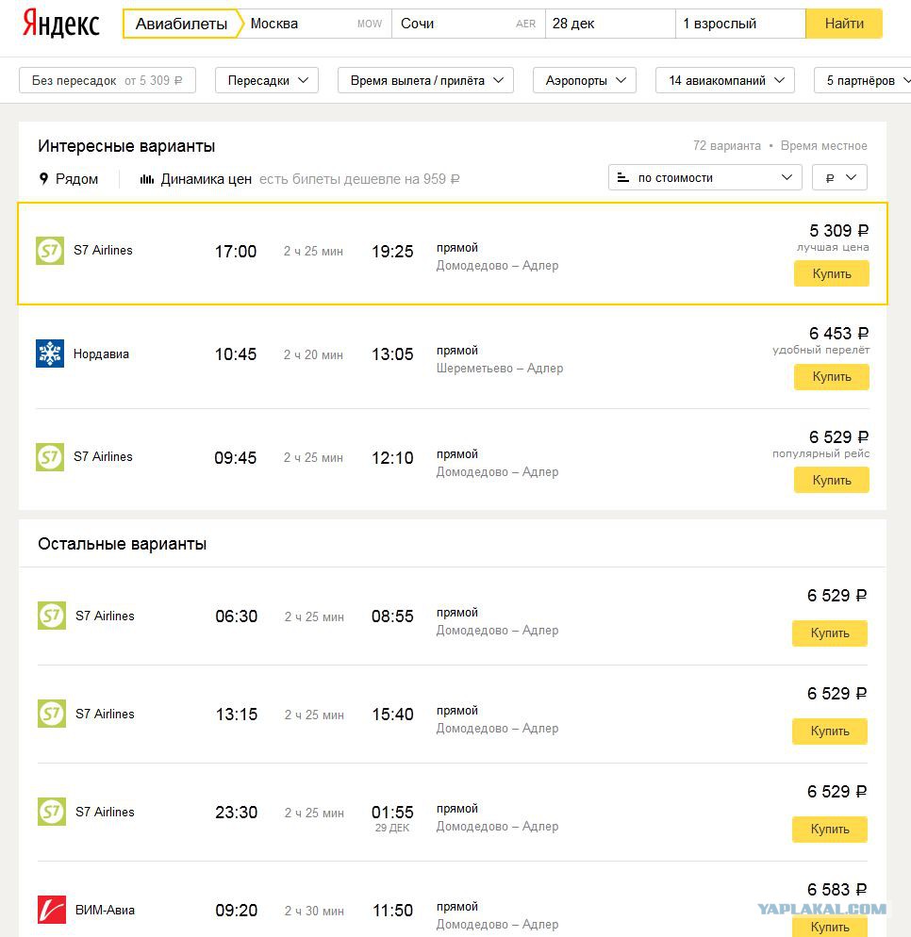Open the 1 взрослый passenger selector
This screenshot has width=911, height=937.
point(741,24)
